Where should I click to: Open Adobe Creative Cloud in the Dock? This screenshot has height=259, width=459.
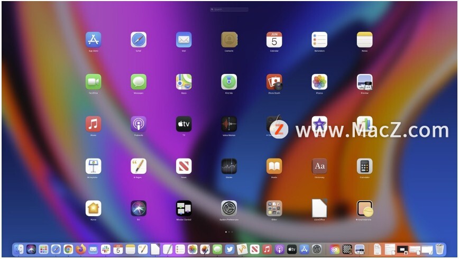[x=335, y=249]
